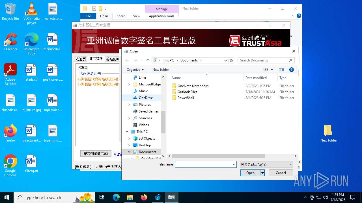Image resolution: width=362 pixels, height=203 pixels.
Task: Open the File tab in Explorer window
Action: pyautogui.click(x=88, y=16)
